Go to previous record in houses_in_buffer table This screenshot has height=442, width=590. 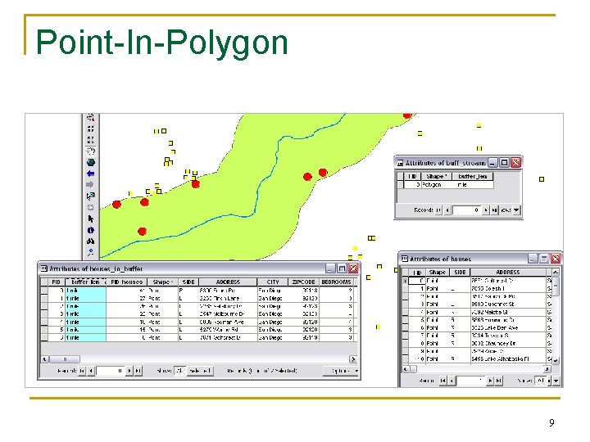pyautogui.click(x=91, y=371)
